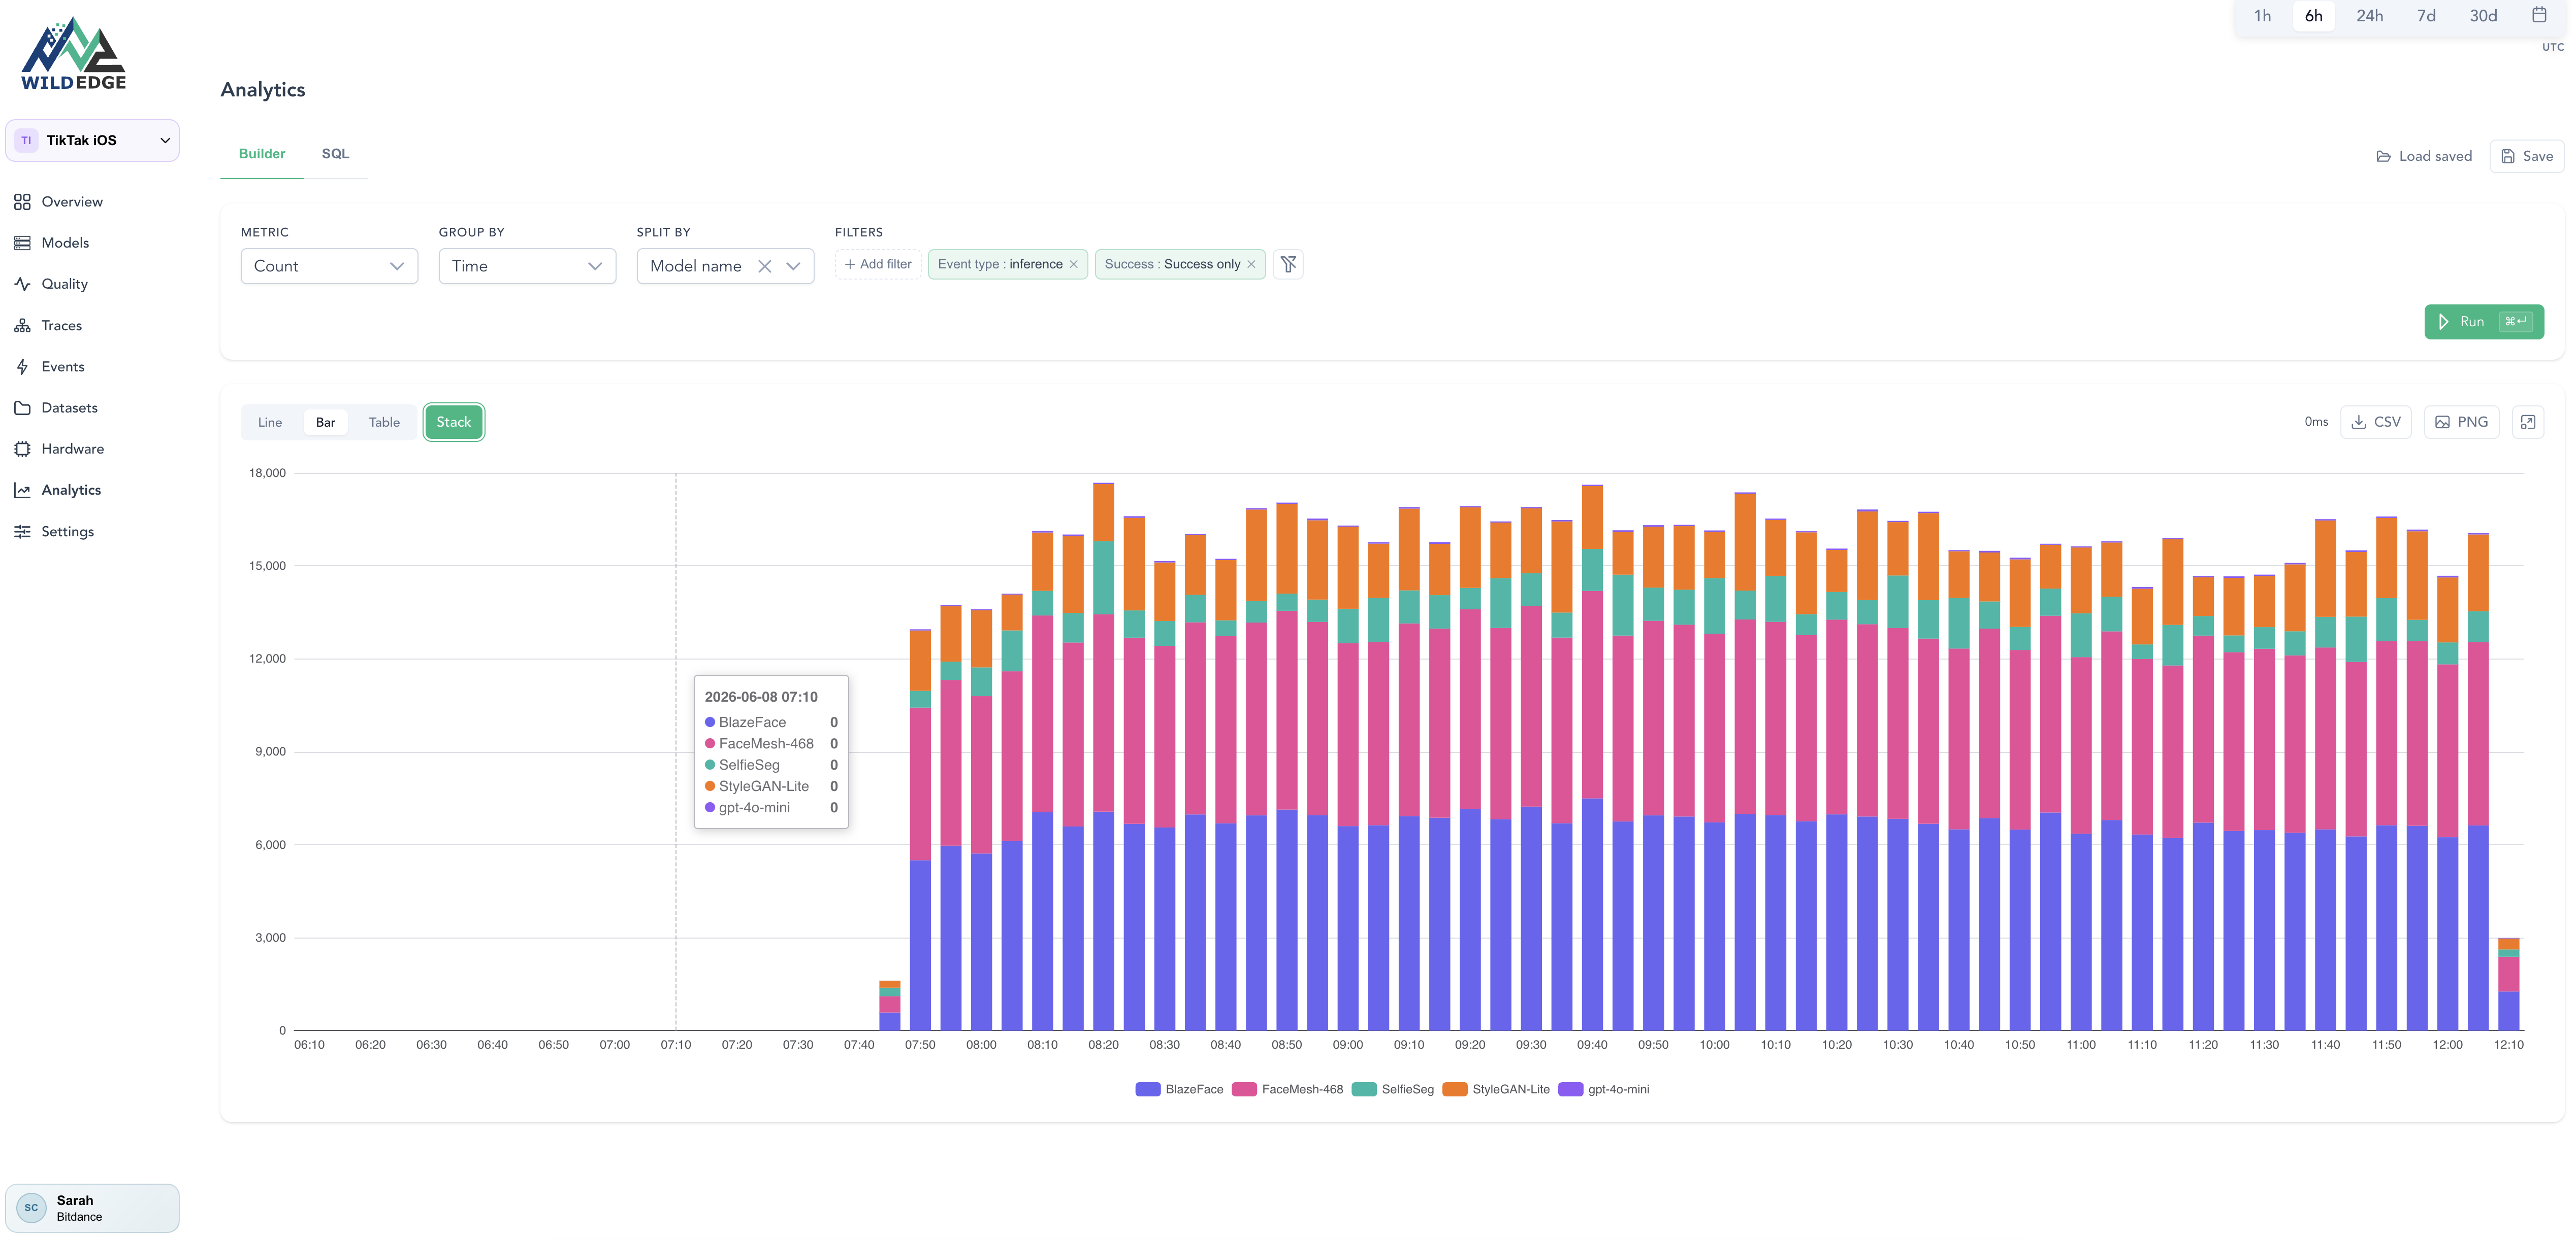Click the Analytics sidebar label
This screenshot has height=1241, width=2576.
71,490
